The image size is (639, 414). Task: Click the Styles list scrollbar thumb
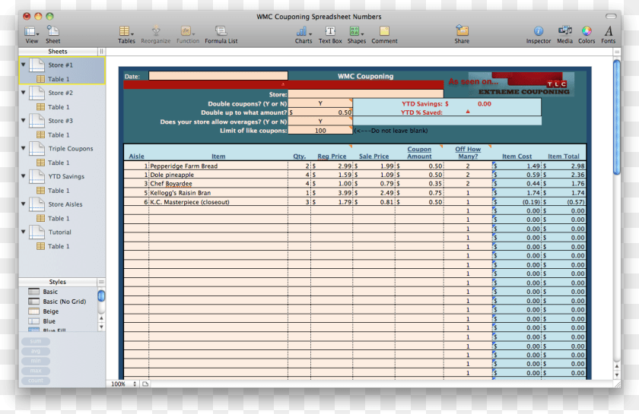(x=101, y=296)
